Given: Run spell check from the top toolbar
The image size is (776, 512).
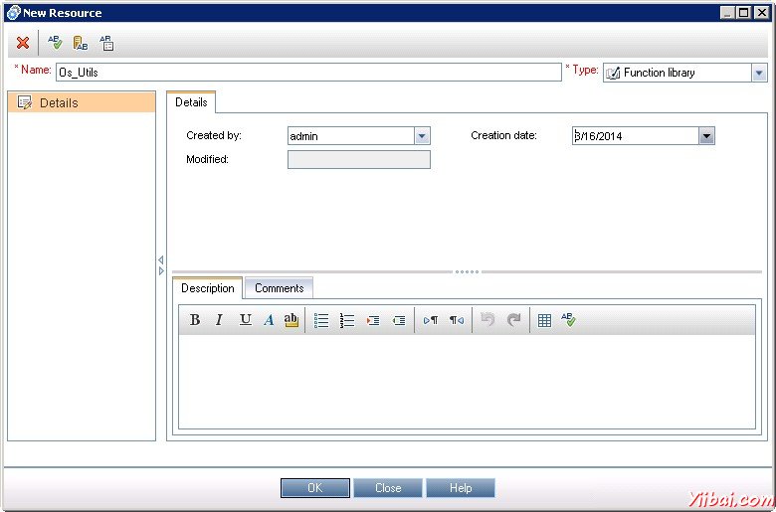Looking at the screenshot, I should coord(55,44).
